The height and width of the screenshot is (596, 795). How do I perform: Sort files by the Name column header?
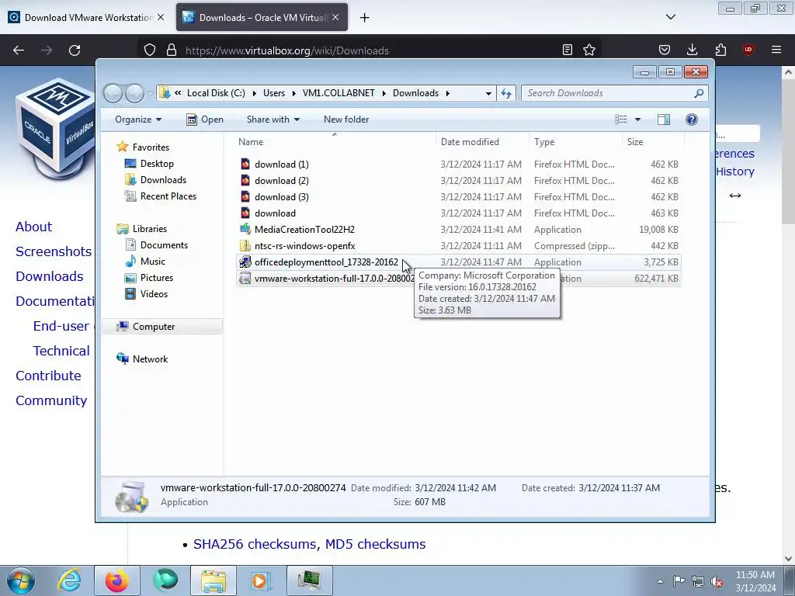(335, 142)
